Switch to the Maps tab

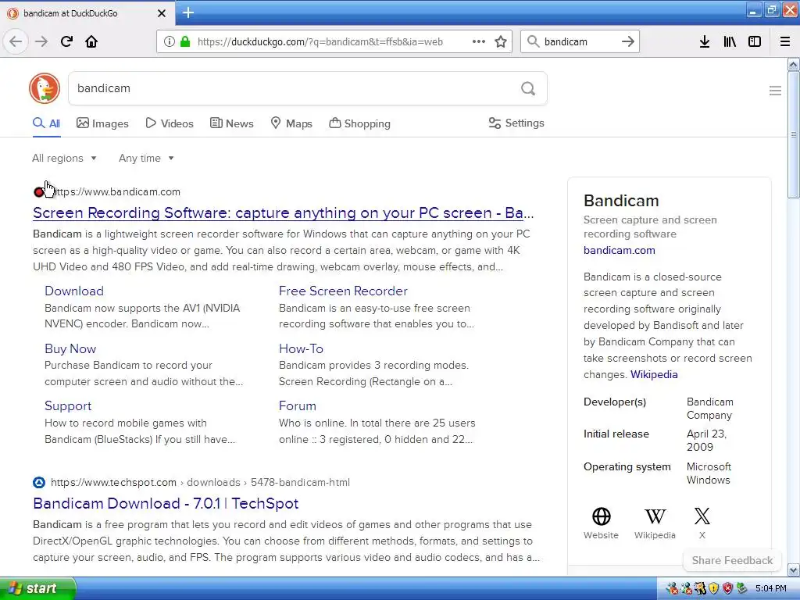pyautogui.click(x=291, y=123)
